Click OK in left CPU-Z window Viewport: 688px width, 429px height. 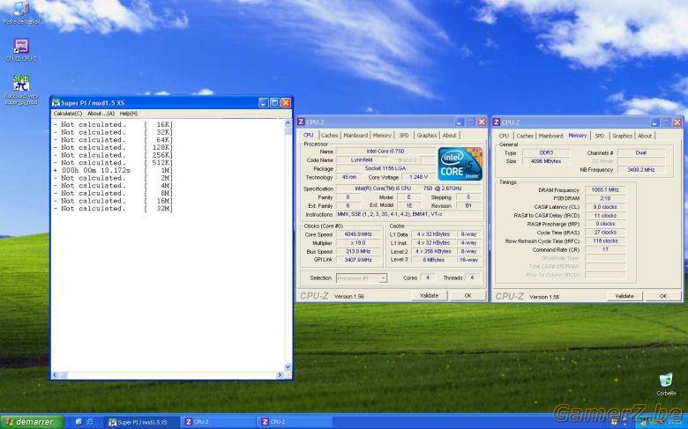pyautogui.click(x=467, y=296)
